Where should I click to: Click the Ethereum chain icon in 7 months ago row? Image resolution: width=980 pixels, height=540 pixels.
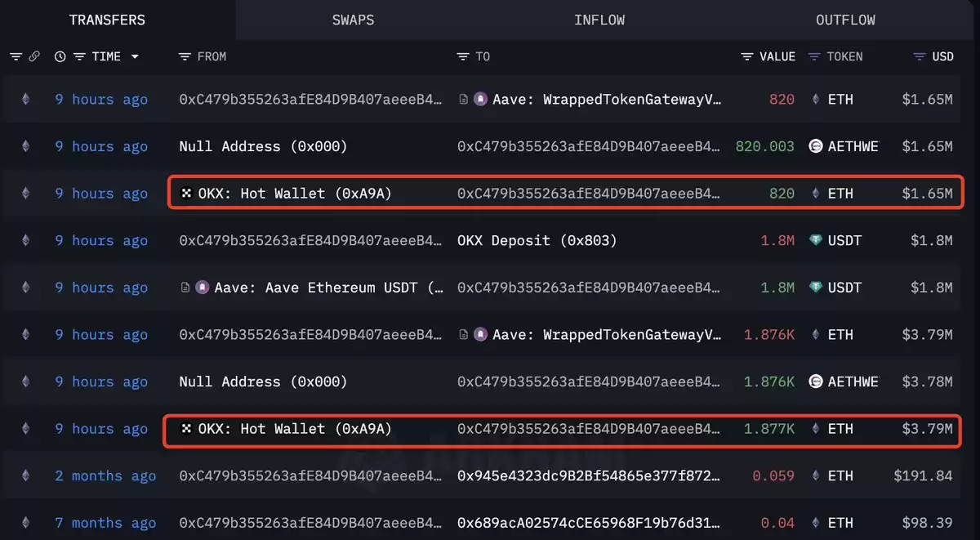point(25,523)
